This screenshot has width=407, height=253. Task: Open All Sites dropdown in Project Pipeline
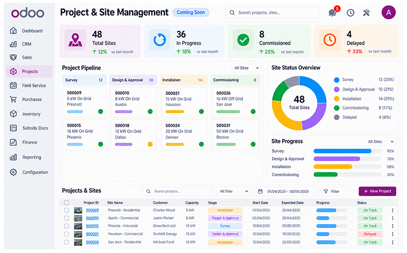coord(246,68)
